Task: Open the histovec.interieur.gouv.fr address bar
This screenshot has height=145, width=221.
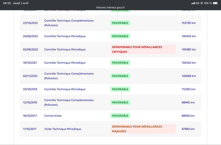Action: pyautogui.click(x=110, y=7)
